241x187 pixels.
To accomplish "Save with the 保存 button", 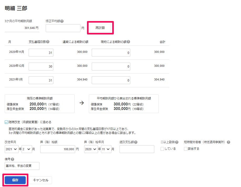I will coord(15,180).
